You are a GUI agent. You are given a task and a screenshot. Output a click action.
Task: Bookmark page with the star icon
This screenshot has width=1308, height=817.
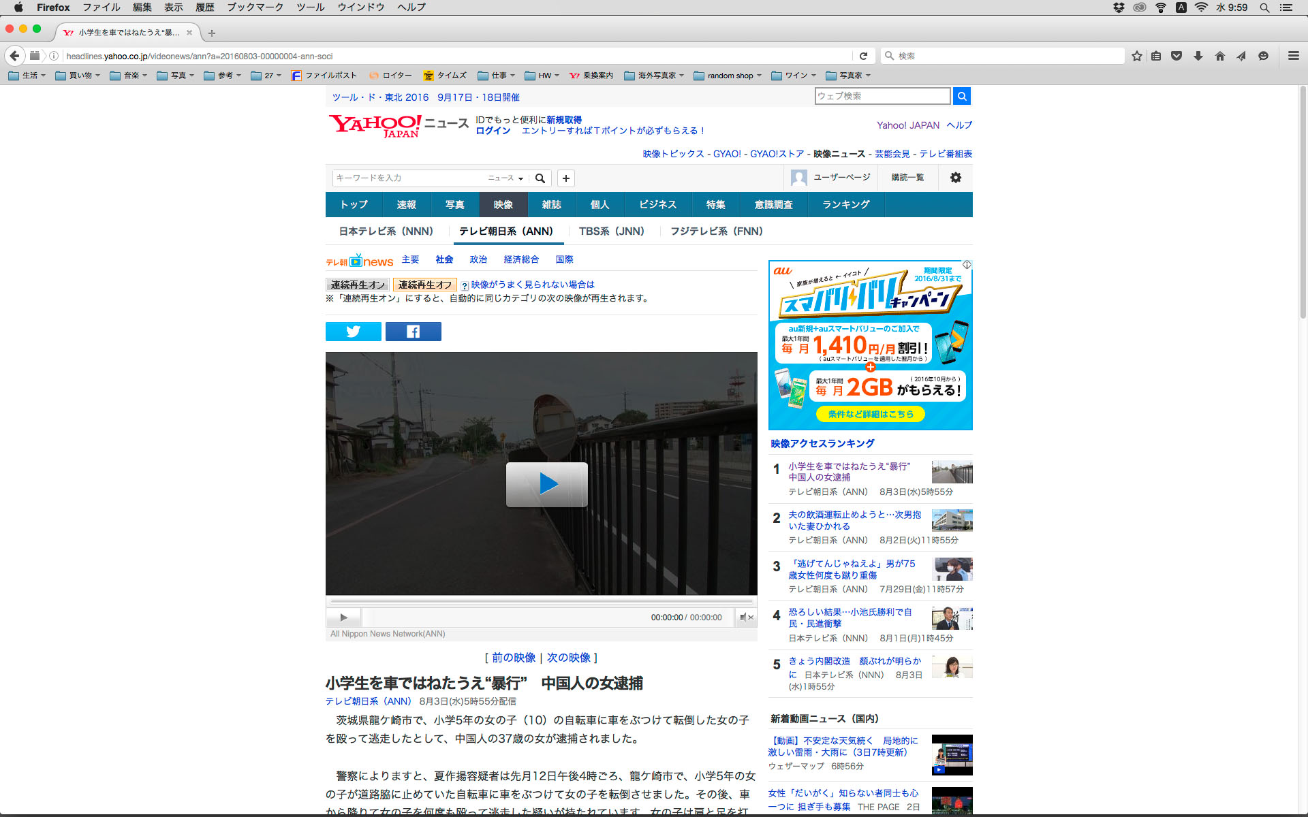(1136, 56)
